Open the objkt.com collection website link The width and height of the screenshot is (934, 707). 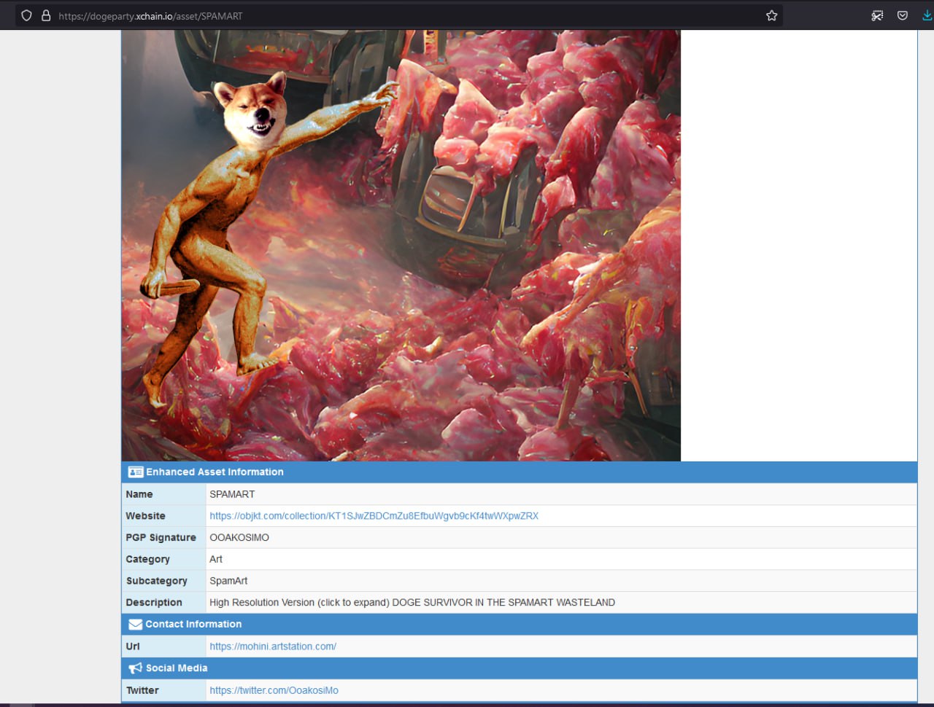click(374, 515)
